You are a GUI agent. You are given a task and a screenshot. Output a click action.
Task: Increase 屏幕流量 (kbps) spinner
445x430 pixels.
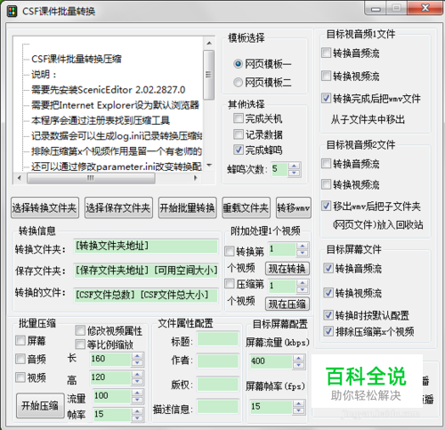[x=298, y=358]
